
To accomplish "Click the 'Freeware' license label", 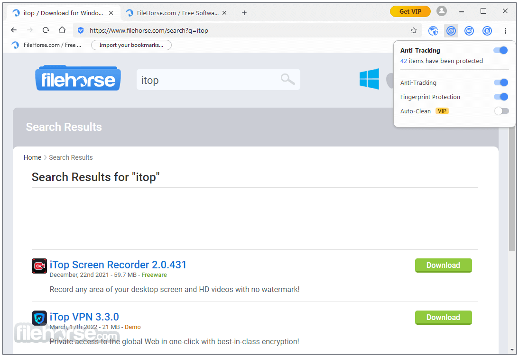I will pyautogui.click(x=154, y=275).
